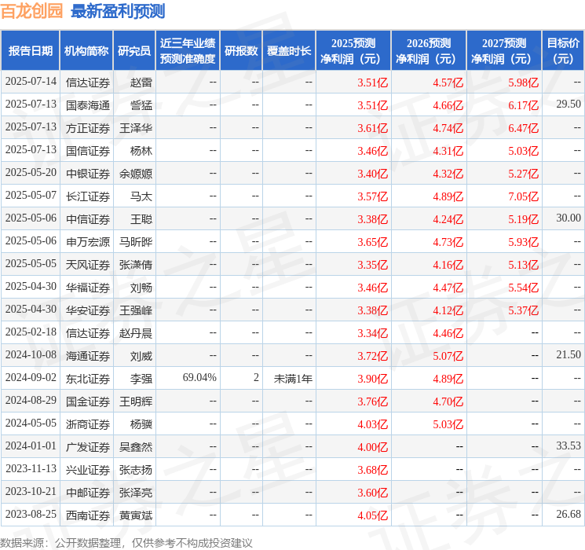Viewport: 585px width, 550px height.
Task: Click target price 30.00
Action: pyautogui.click(x=569, y=218)
